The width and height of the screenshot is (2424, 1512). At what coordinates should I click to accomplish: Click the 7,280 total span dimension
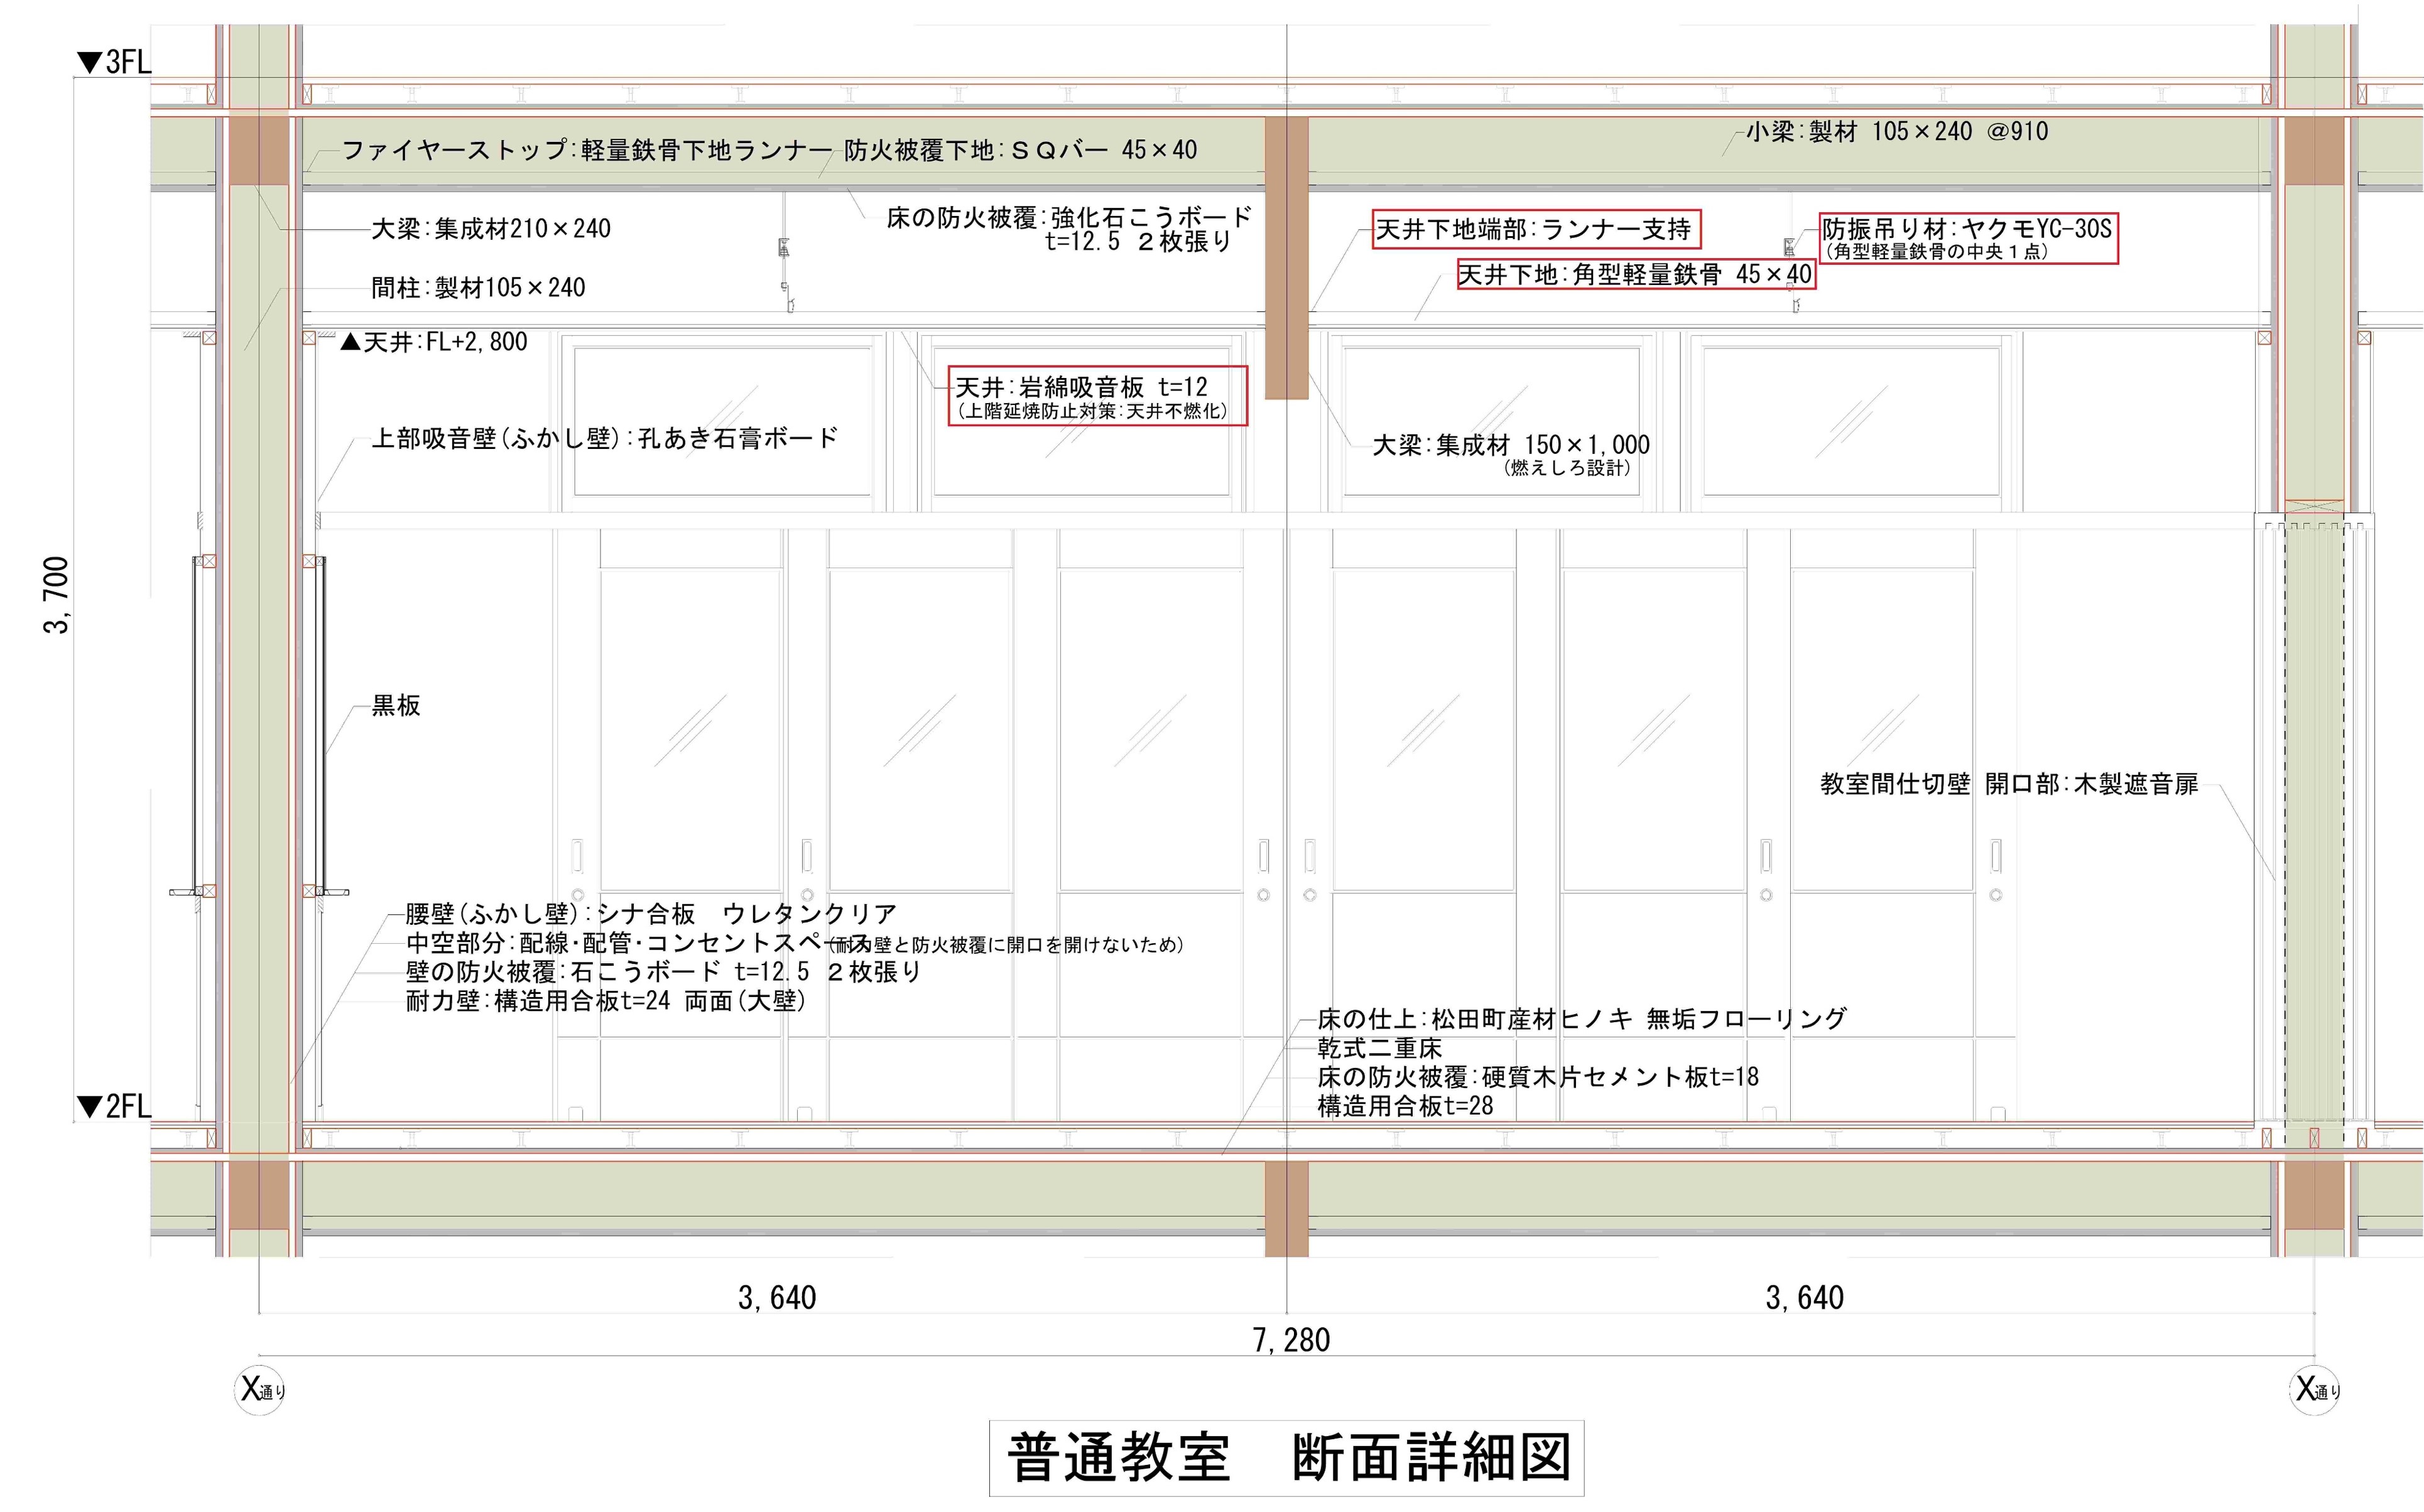coord(1291,1340)
